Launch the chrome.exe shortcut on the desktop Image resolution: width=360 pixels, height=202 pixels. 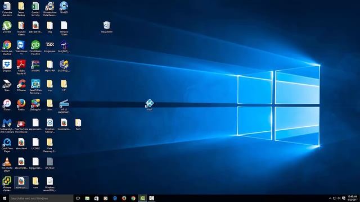pos(7,48)
